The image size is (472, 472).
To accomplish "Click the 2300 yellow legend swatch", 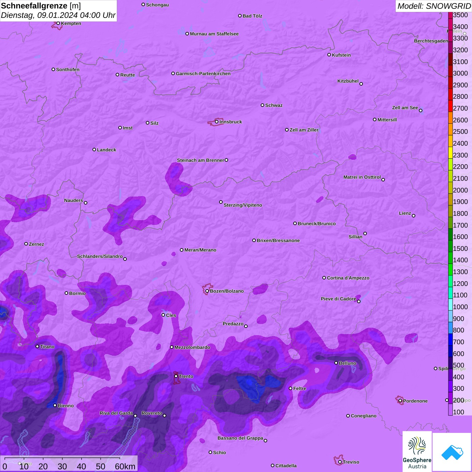I will coord(450,153).
